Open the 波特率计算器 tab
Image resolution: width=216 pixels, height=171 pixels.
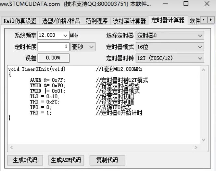pyautogui.click(x=129, y=21)
